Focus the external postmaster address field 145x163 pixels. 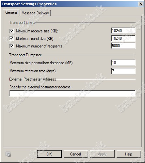tap(72, 93)
